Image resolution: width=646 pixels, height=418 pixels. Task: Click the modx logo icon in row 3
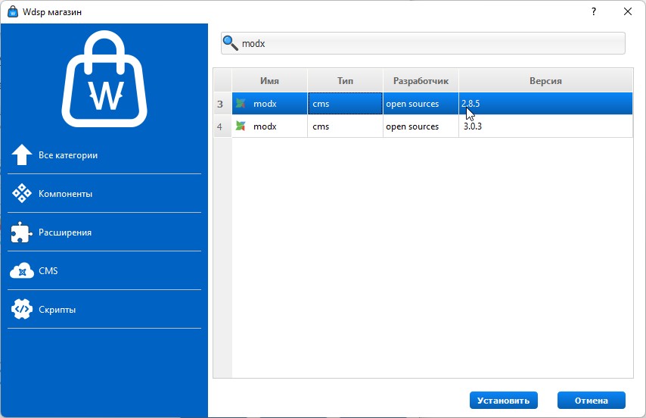click(241, 104)
